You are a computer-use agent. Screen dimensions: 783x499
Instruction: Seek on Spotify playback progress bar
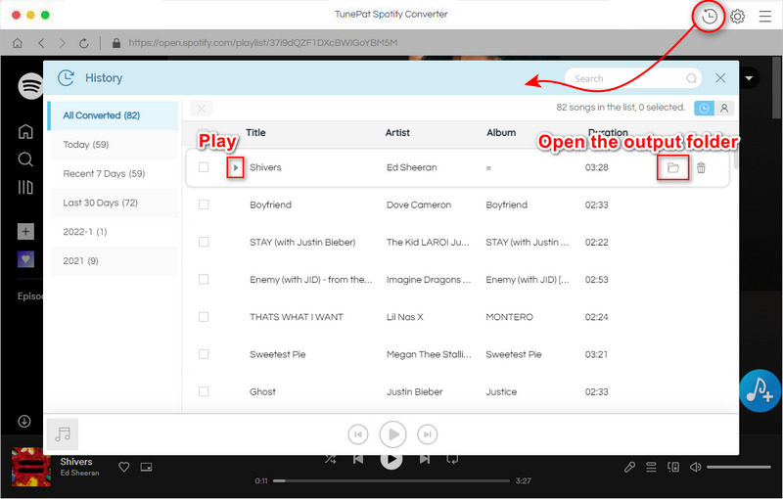point(391,481)
